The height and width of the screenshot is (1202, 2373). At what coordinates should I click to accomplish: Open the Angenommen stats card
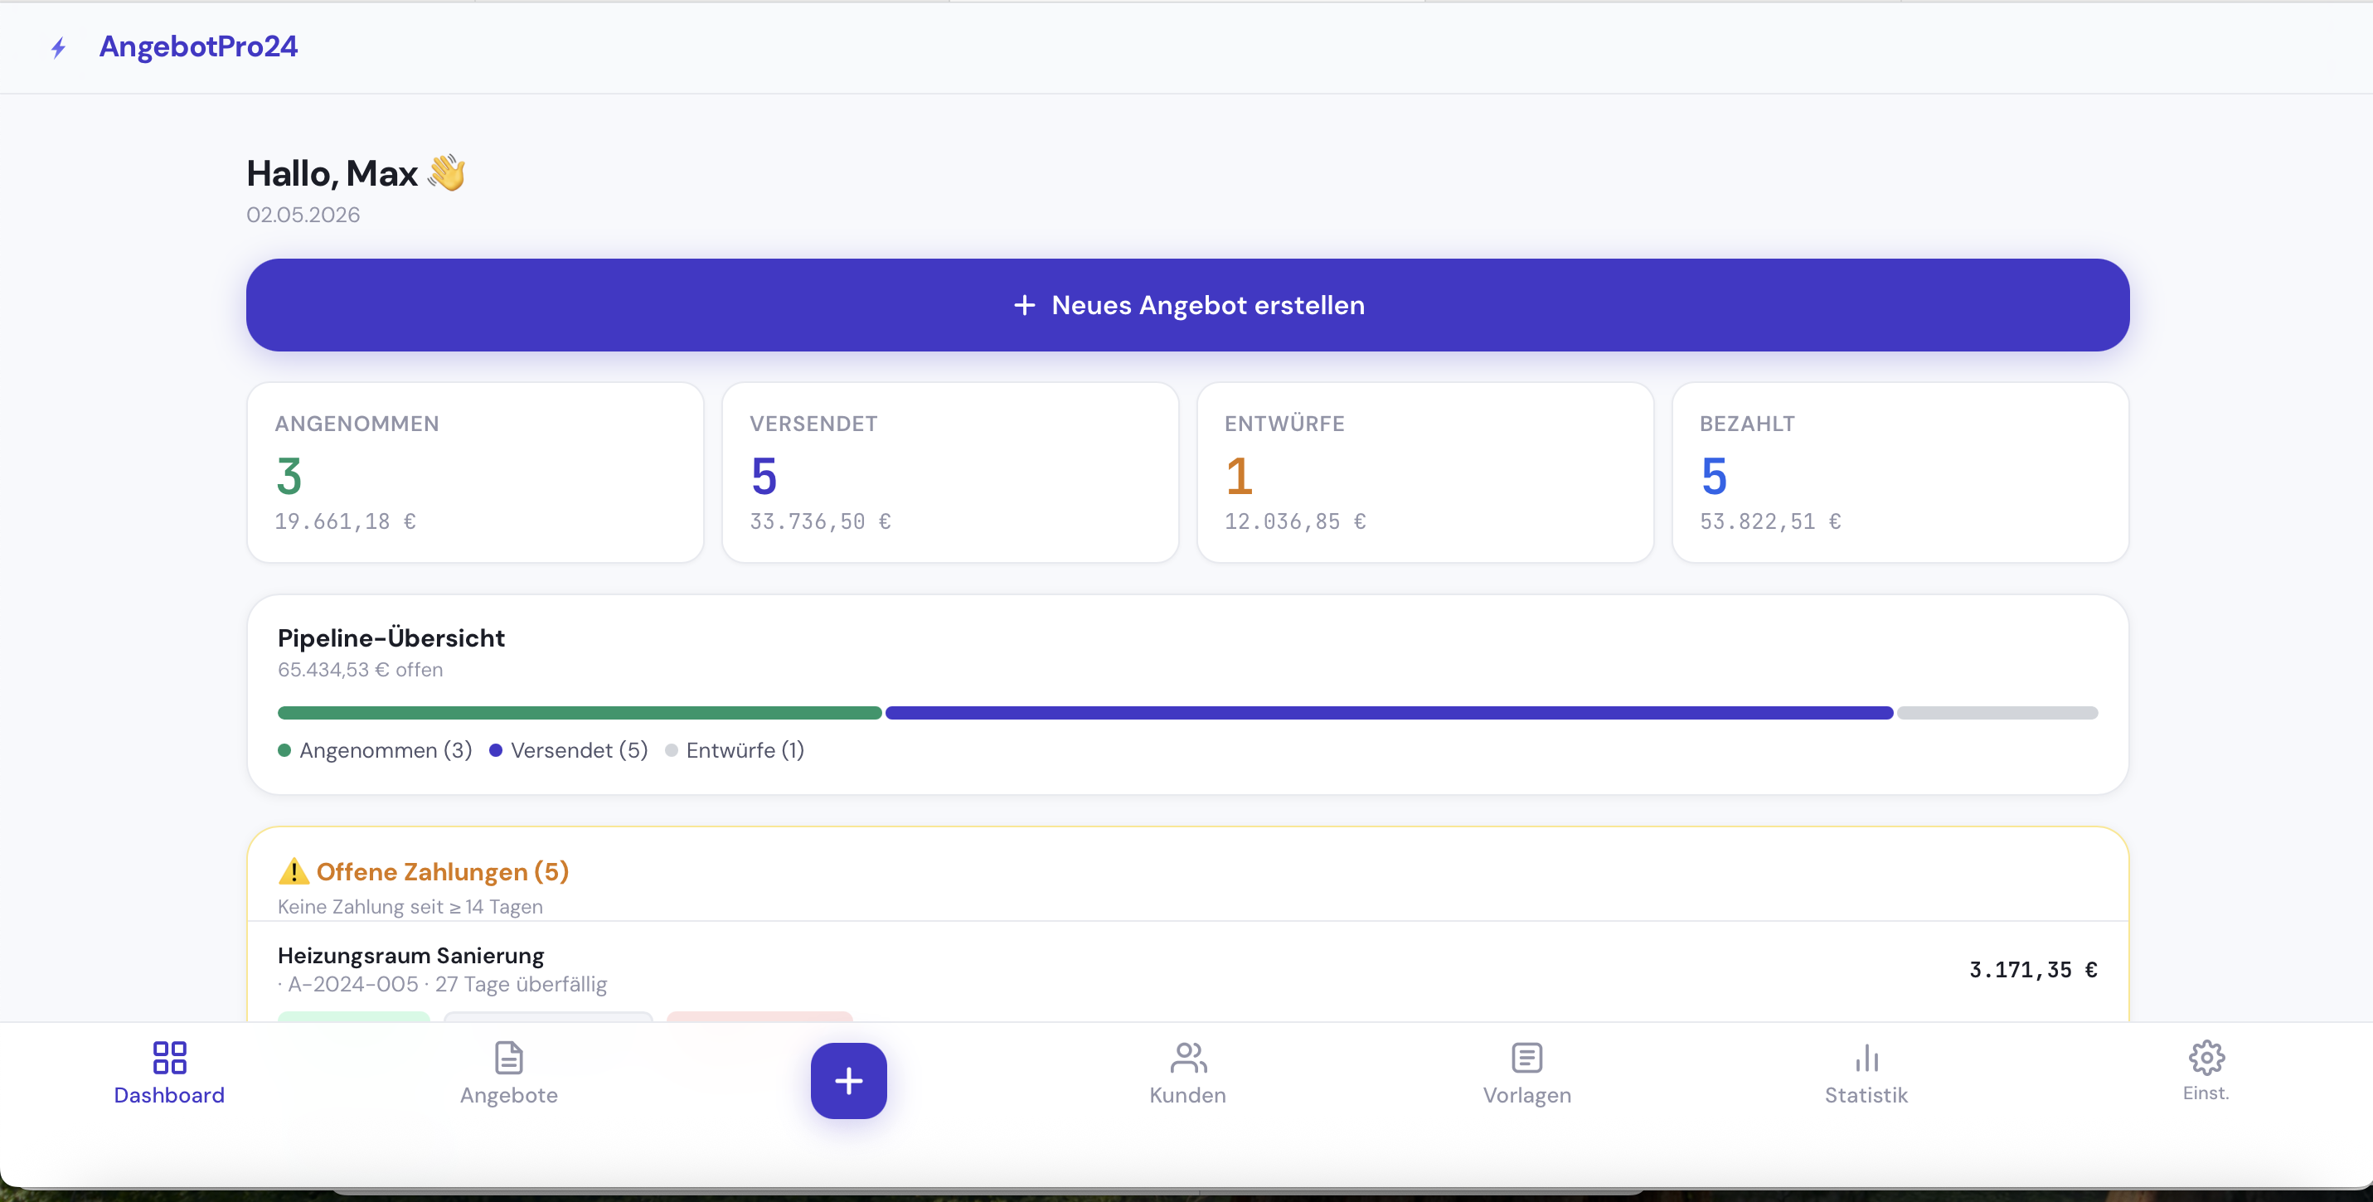coord(474,473)
